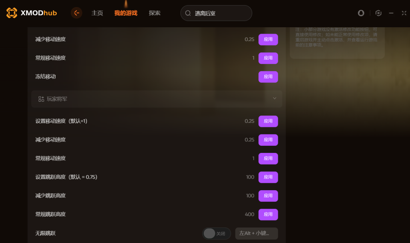Go to the 探索 tab

coord(155,13)
